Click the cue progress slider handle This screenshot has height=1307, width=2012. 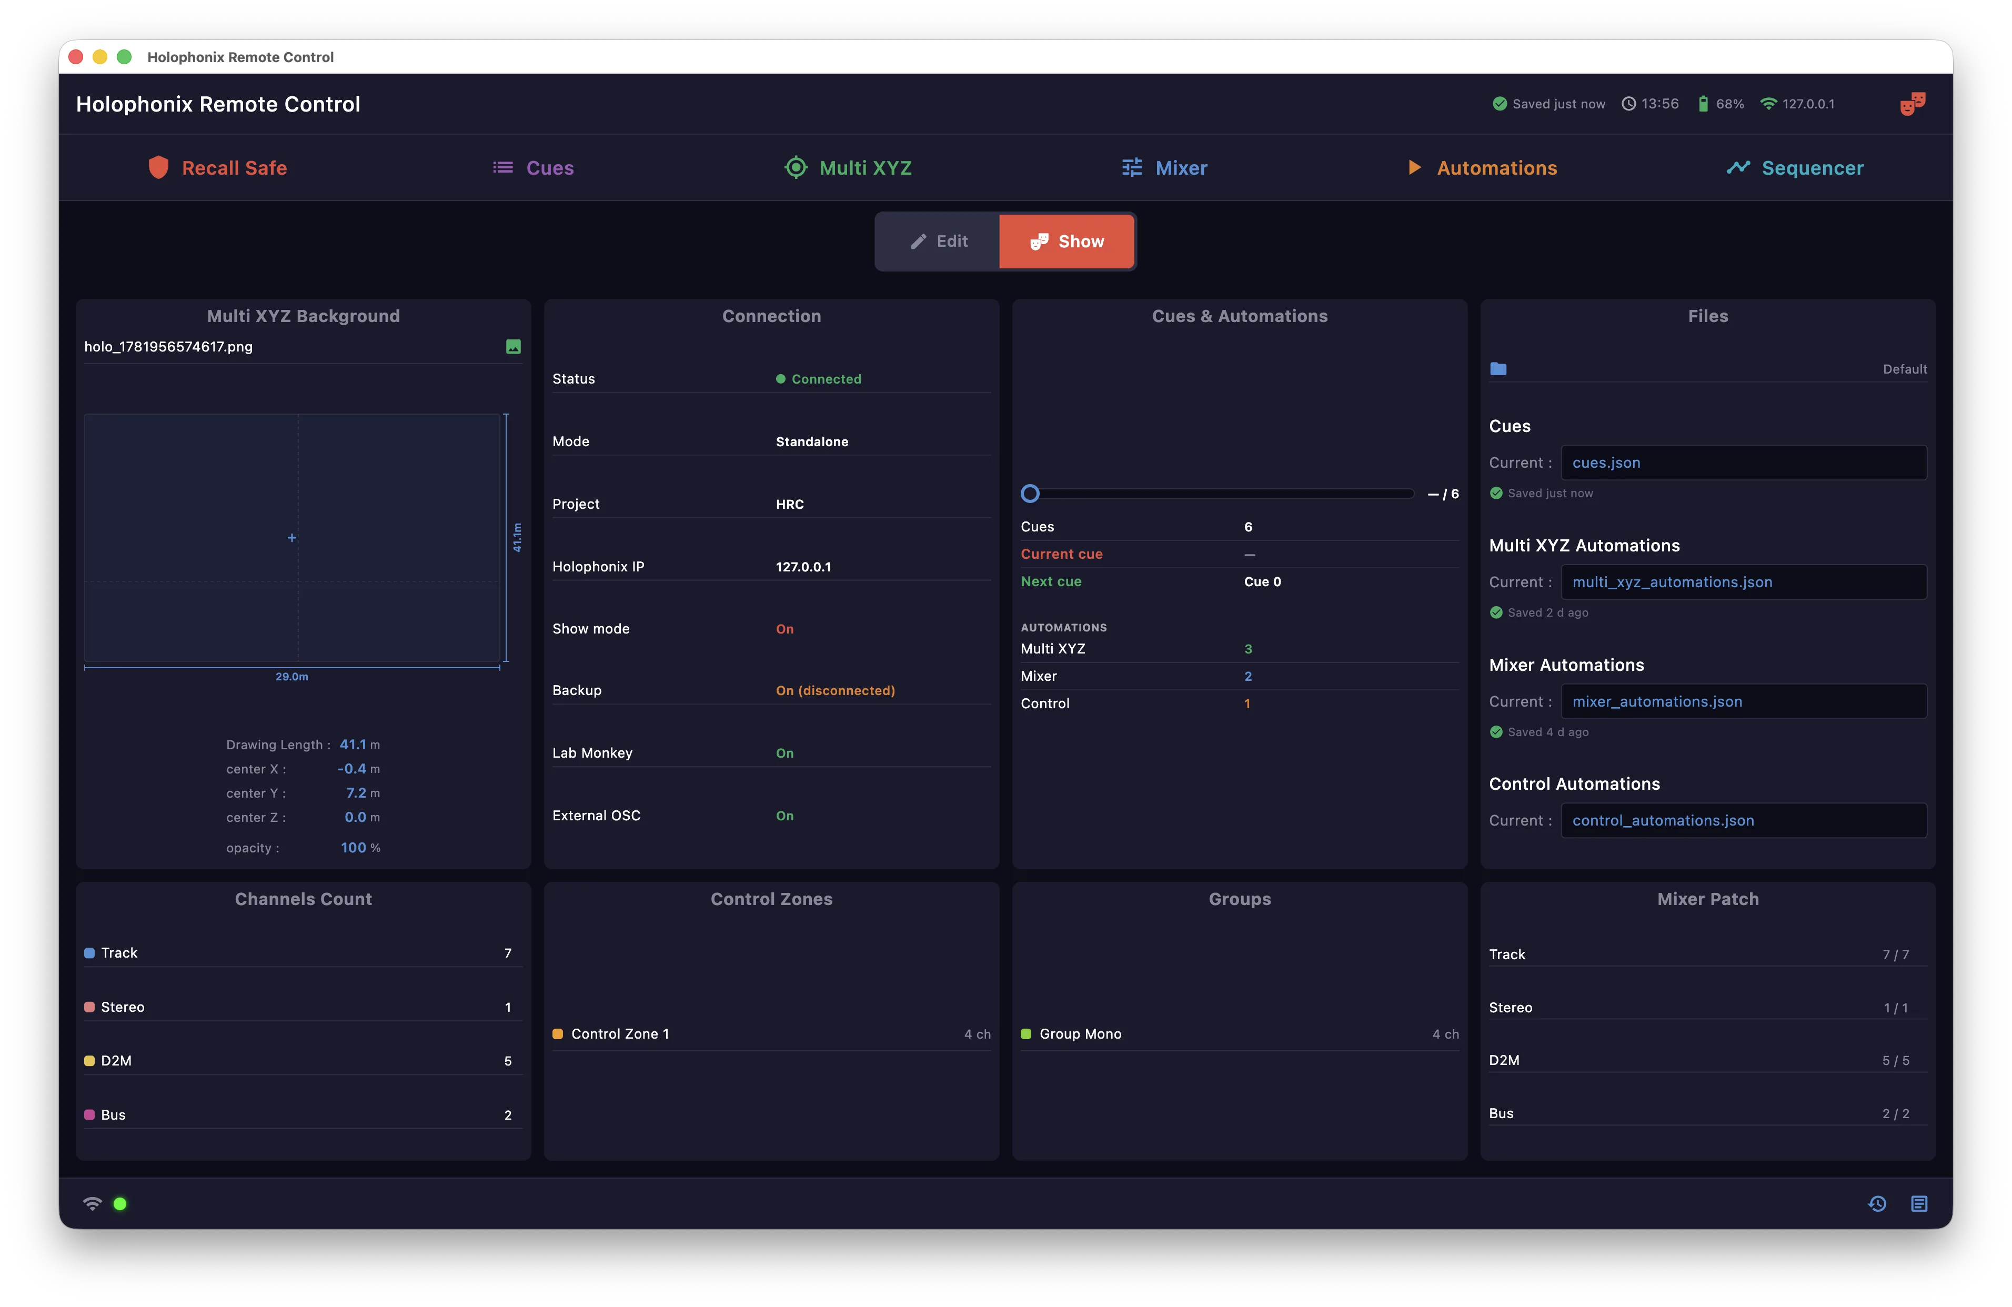tap(1030, 494)
